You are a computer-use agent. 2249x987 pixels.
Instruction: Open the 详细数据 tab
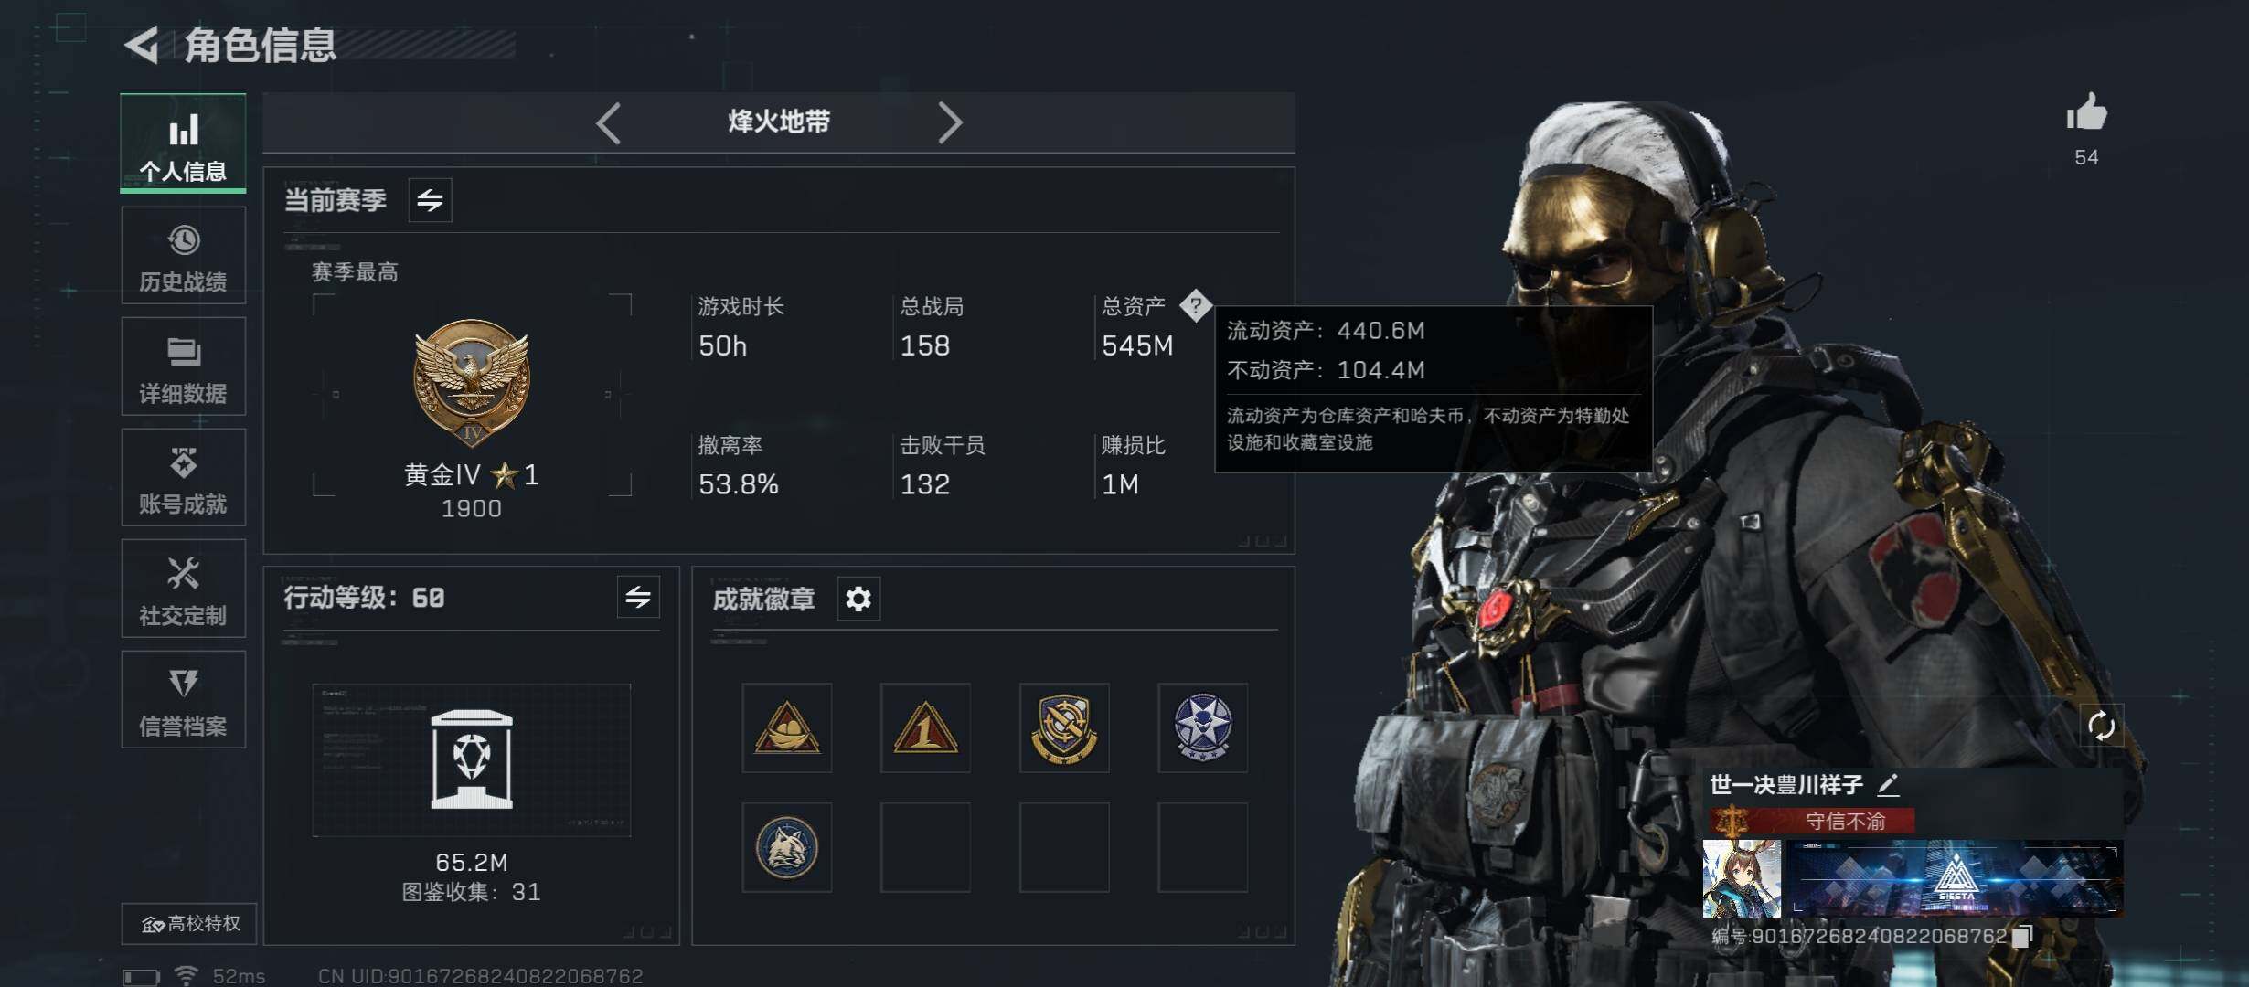(x=183, y=366)
